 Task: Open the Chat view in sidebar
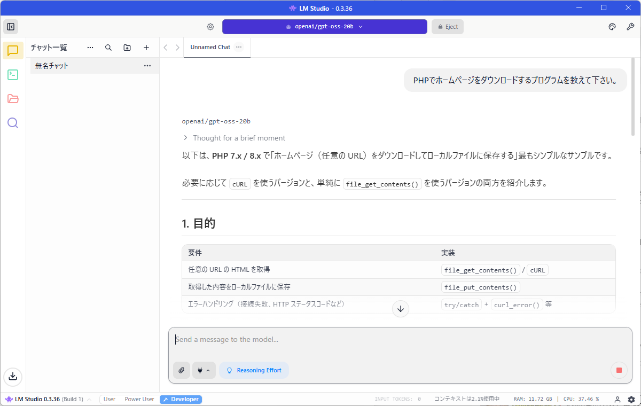tap(13, 51)
